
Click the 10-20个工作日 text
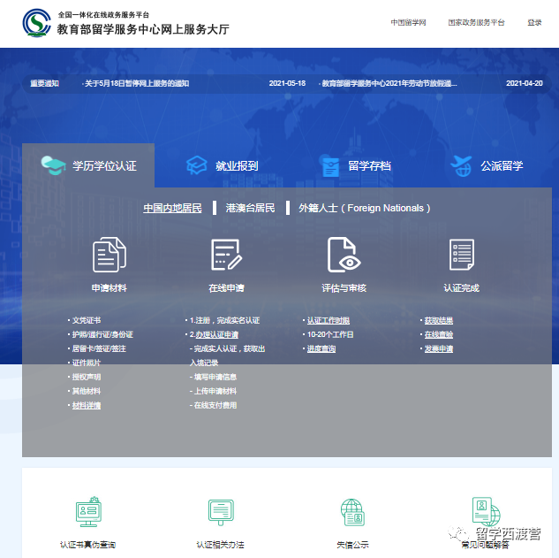pos(330,334)
